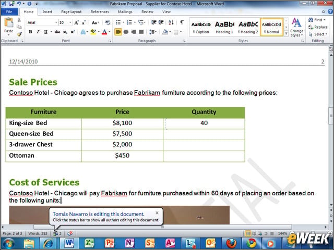Apply Bulleted list formatting
The width and height of the screenshot is (334, 250).
pyautogui.click(x=118, y=22)
